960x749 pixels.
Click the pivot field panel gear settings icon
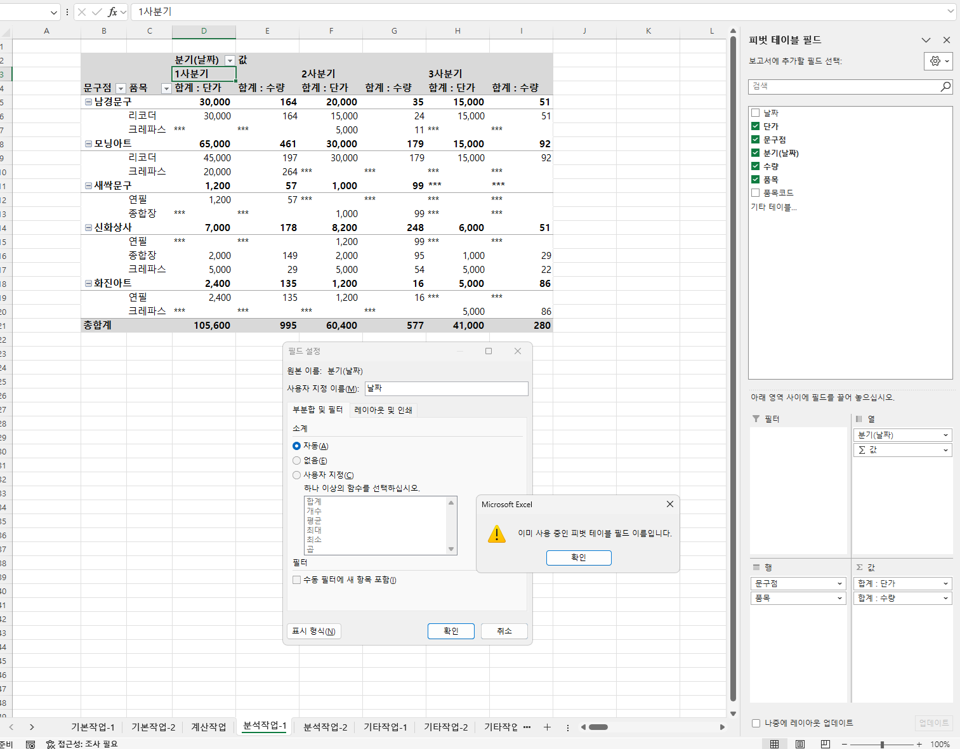pos(935,61)
